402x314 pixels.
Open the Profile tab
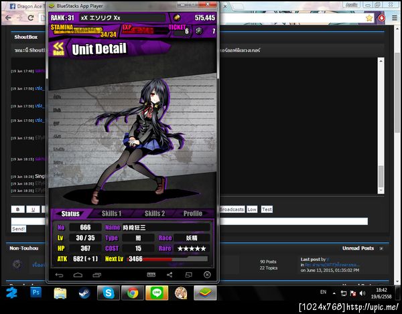[193, 214]
